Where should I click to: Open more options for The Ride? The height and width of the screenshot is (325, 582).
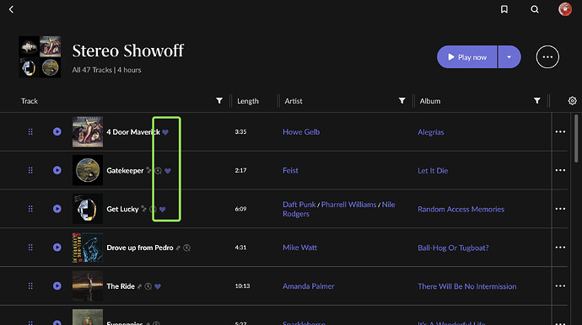pyautogui.click(x=560, y=285)
